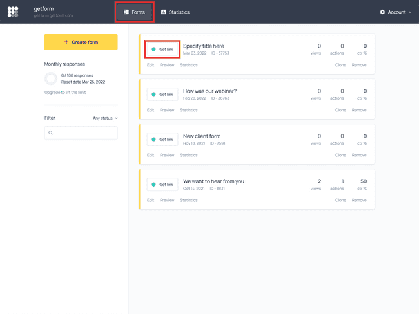The height and width of the screenshot is (314, 419).
Task: Click Upgrade to lift the limit link
Action: 65,92
